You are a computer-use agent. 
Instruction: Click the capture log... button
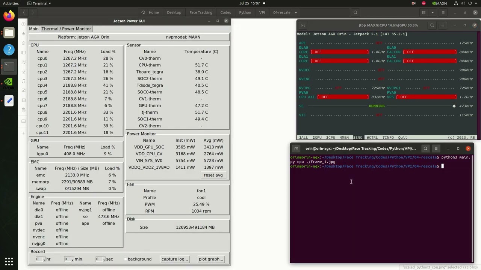click(x=175, y=259)
